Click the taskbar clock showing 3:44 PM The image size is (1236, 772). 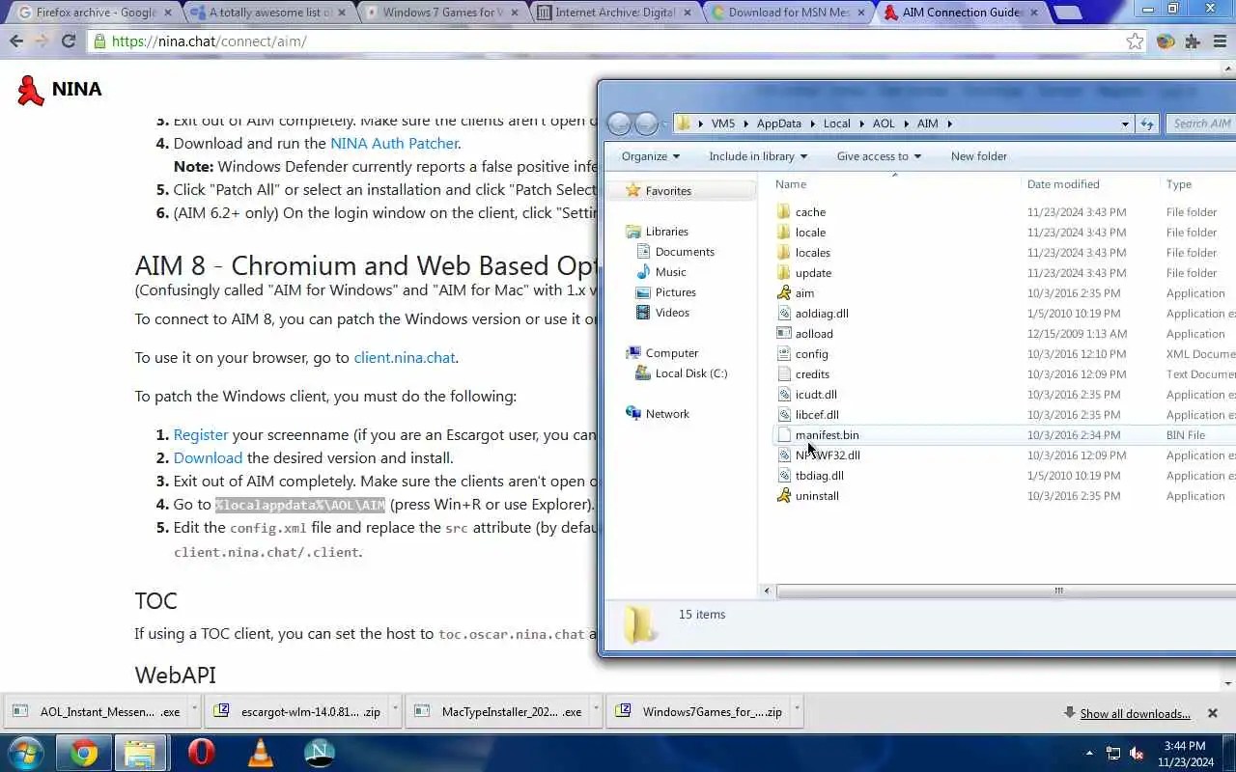pyautogui.click(x=1185, y=754)
